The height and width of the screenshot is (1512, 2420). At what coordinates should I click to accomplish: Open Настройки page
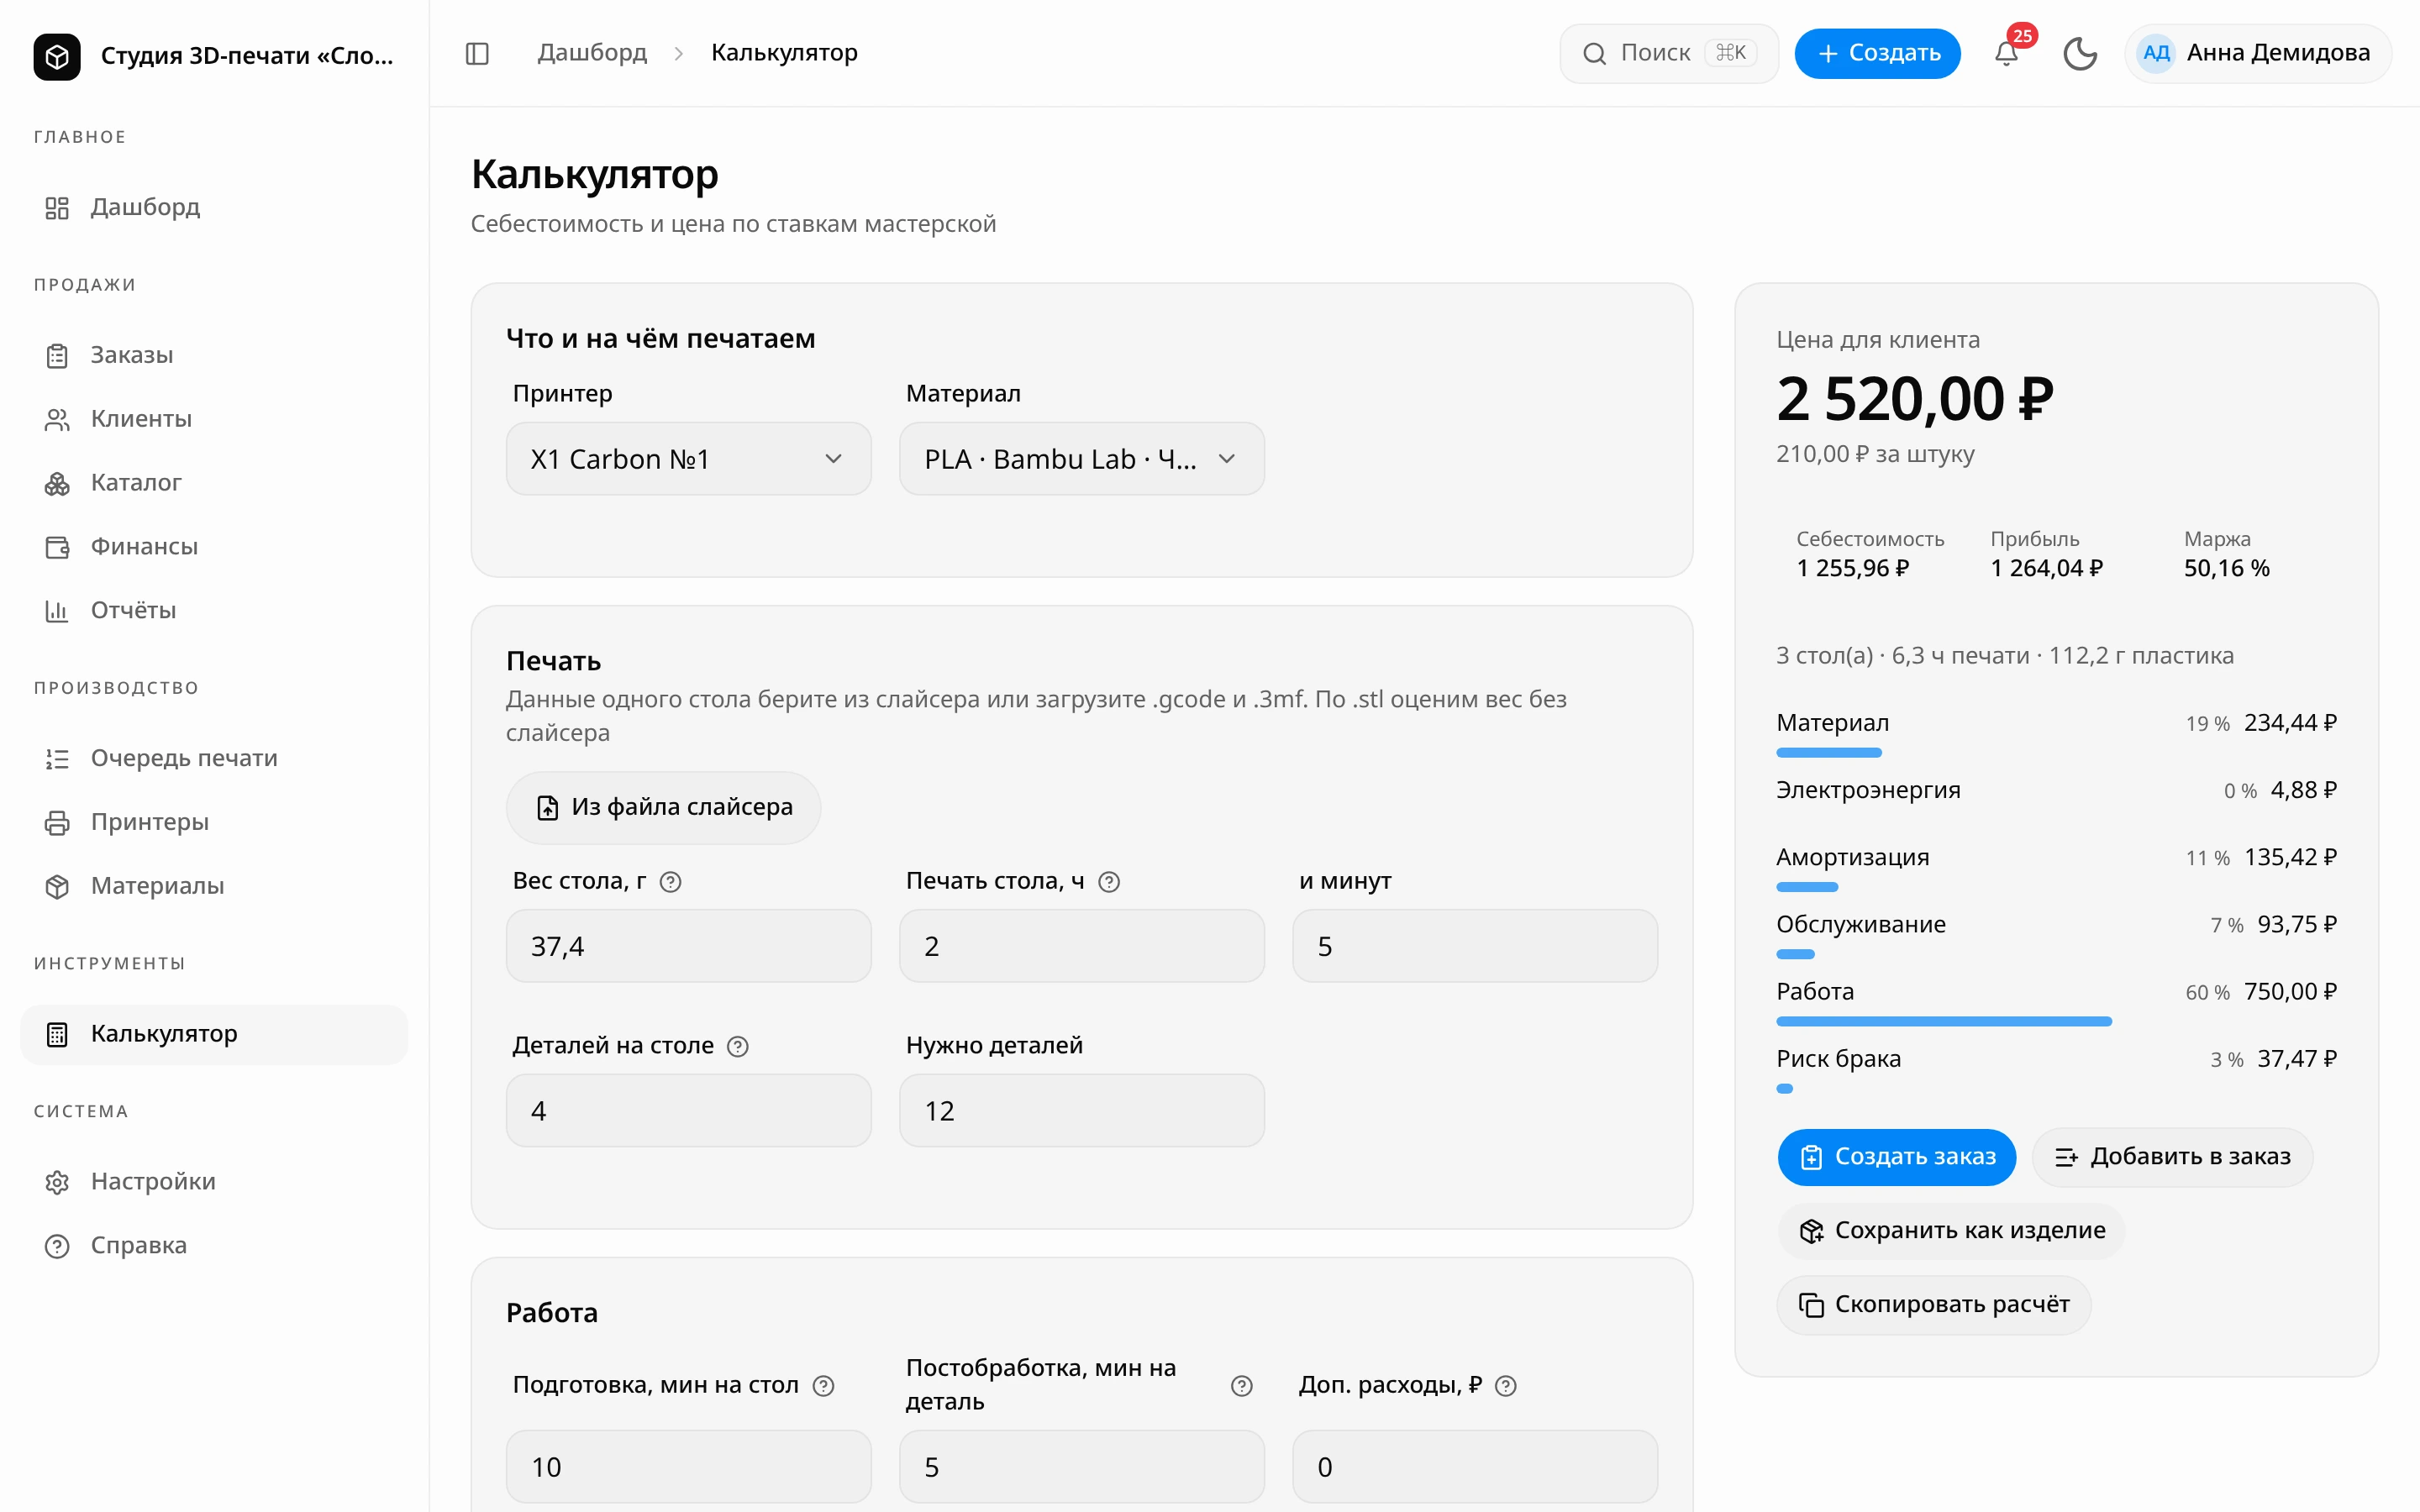point(214,1182)
